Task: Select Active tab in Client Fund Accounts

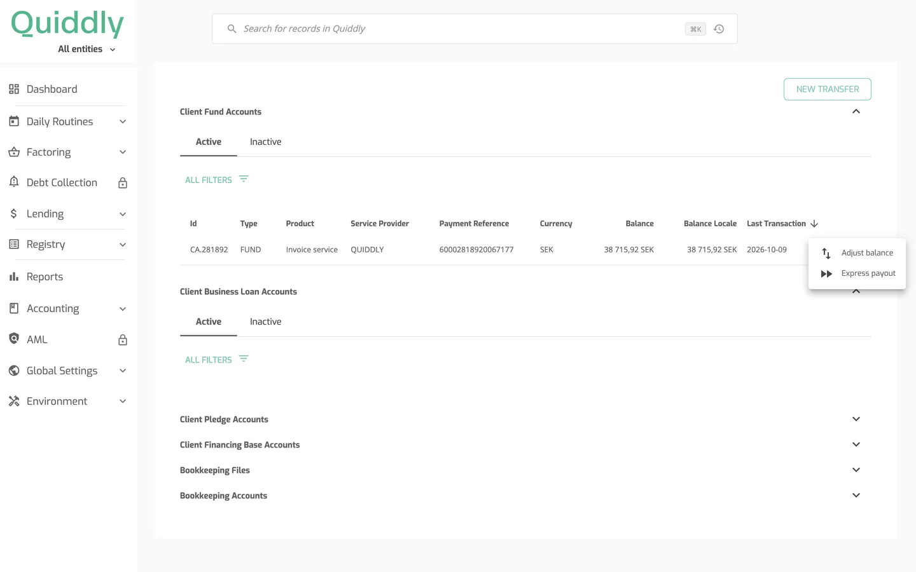Action: (209, 142)
